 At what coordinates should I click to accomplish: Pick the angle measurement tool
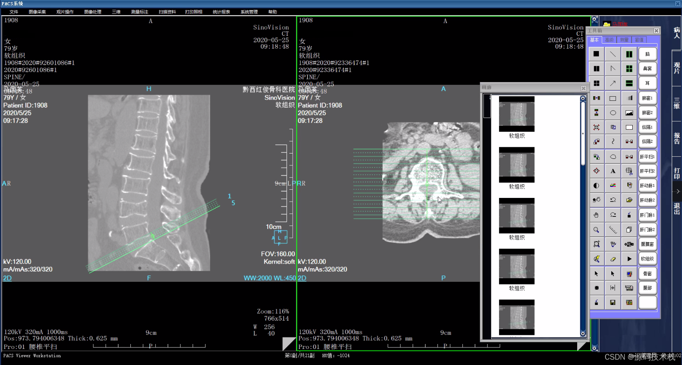613,69
